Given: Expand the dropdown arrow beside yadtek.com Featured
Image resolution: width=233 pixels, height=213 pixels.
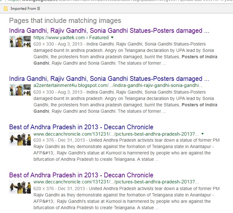Looking at the screenshot, I should pyautogui.click(x=112, y=38).
